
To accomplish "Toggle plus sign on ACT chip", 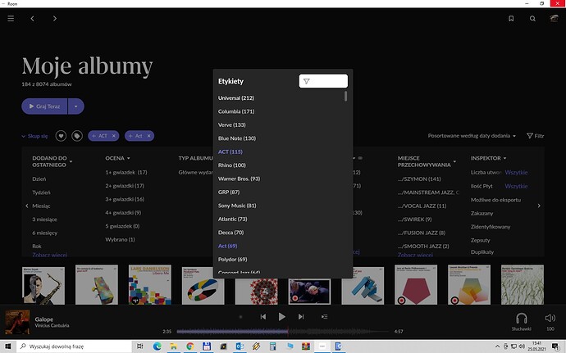I will pyautogui.click(x=94, y=136).
